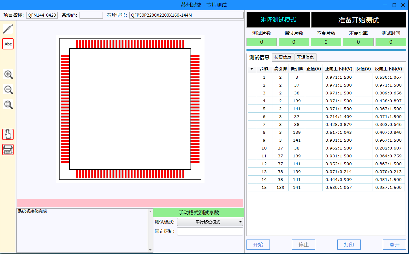
Task: Switch to the 测试信息 tab
Action: [x=259, y=57]
